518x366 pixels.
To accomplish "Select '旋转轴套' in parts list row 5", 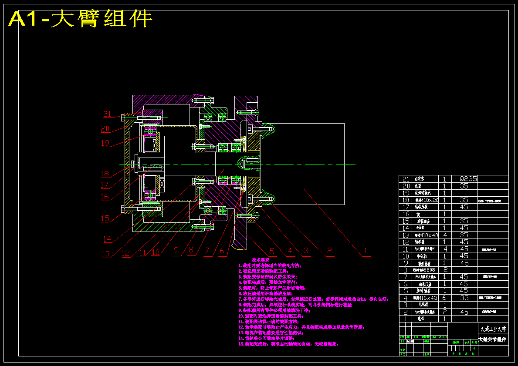I will point(423,291).
